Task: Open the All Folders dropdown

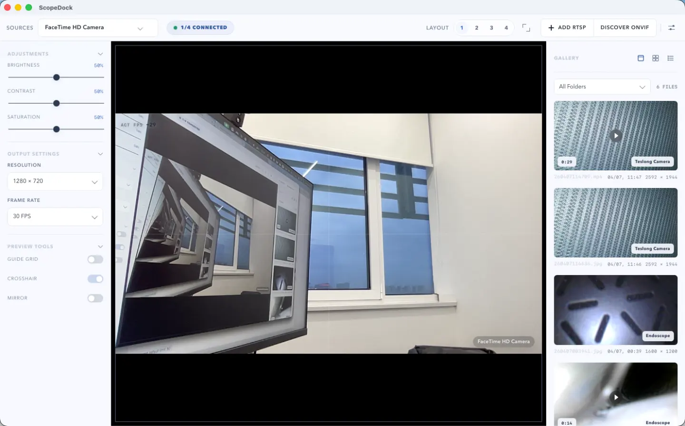Action: [x=602, y=86]
